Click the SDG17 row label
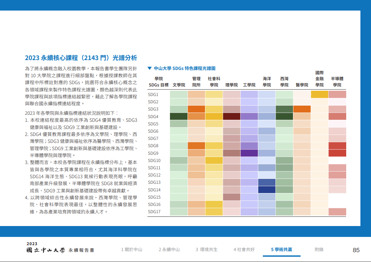371x262 pixels. click(x=154, y=212)
